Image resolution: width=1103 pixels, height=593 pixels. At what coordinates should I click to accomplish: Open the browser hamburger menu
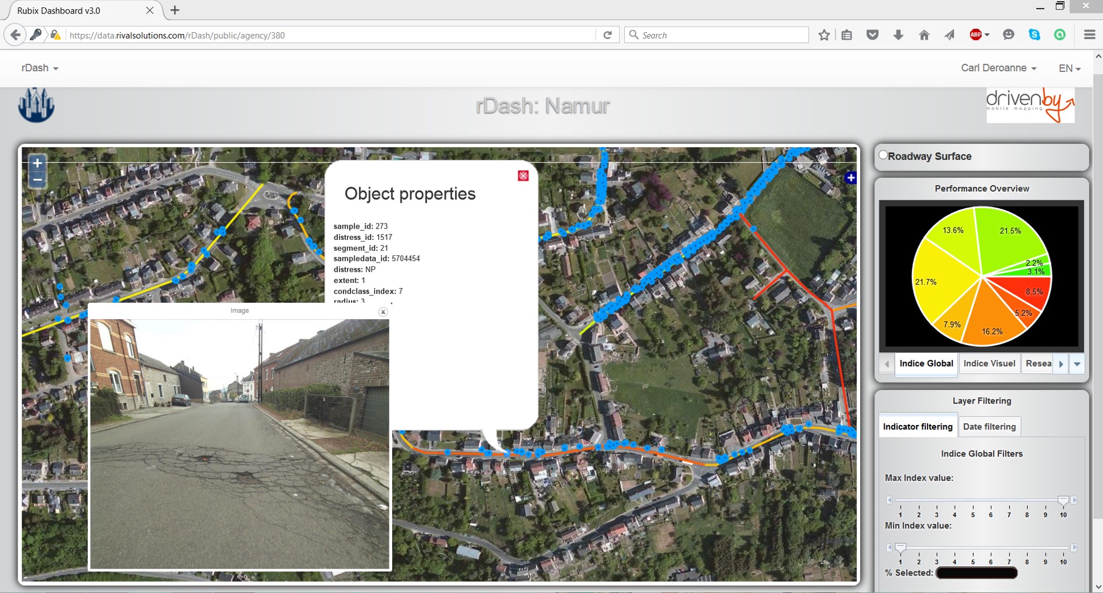click(1089, 35)
